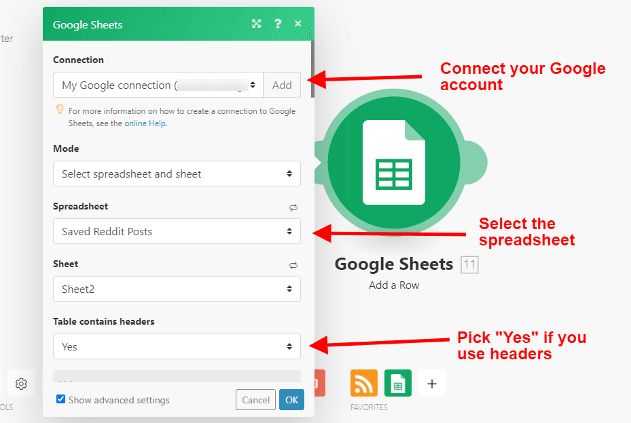The image size is (631, 423).
Task: Refresh the Sheet list icon
Action: tap(293, 265)
